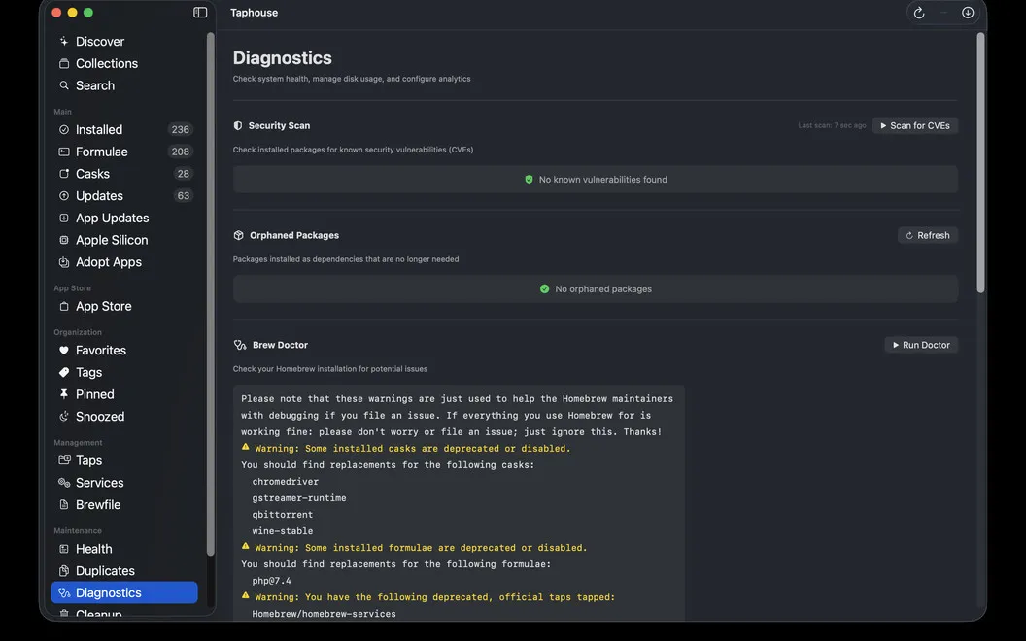Click the Brewfile document icon
1026x641 pixels.
(64, 505)
